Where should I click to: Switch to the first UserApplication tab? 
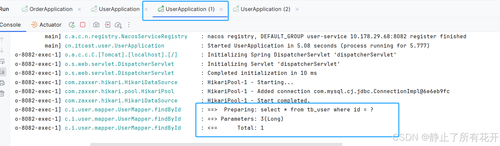click(119, 9)
